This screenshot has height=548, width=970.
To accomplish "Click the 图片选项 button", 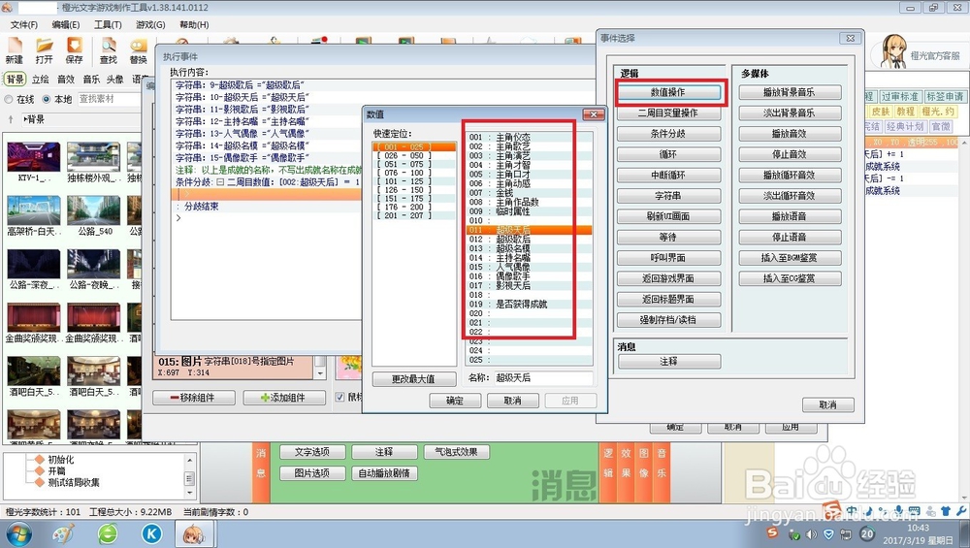I will coord(311,473).
